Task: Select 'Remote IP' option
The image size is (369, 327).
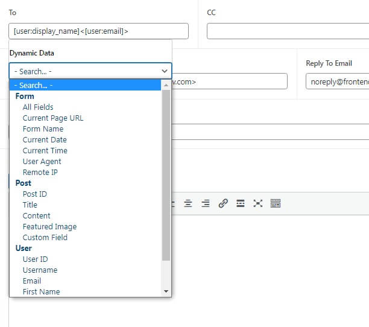Action: click(x=85, y=172)
